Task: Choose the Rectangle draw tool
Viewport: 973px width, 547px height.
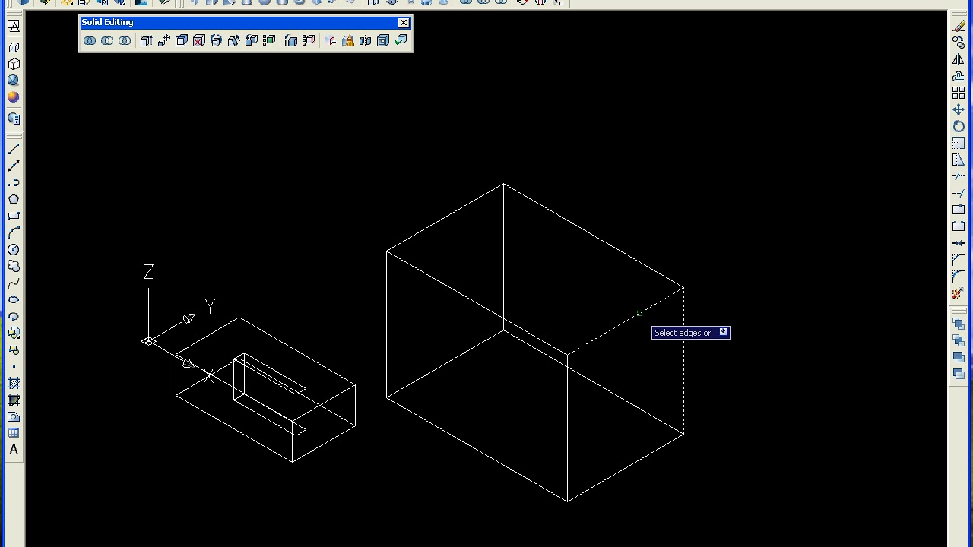Action: click(14, 216)
